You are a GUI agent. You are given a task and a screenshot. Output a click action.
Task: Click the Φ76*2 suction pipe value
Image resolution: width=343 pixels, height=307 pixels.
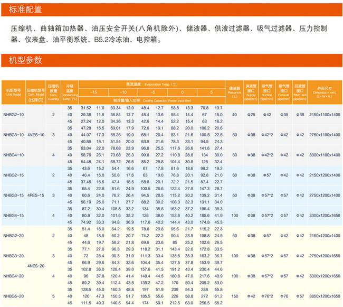(x=267, y=296)
